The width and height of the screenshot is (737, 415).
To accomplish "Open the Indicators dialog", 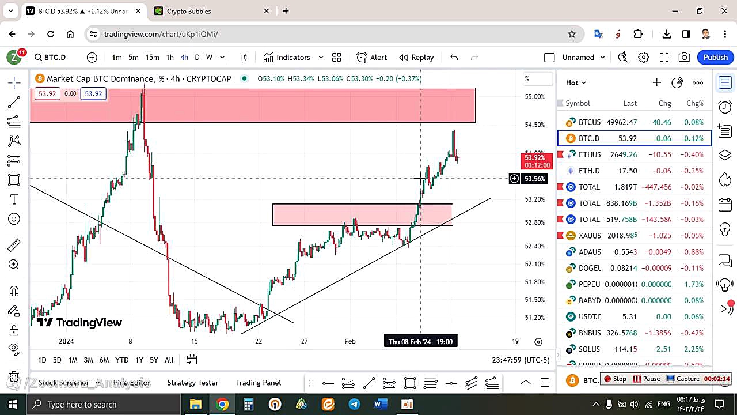I will pos(287,57).
